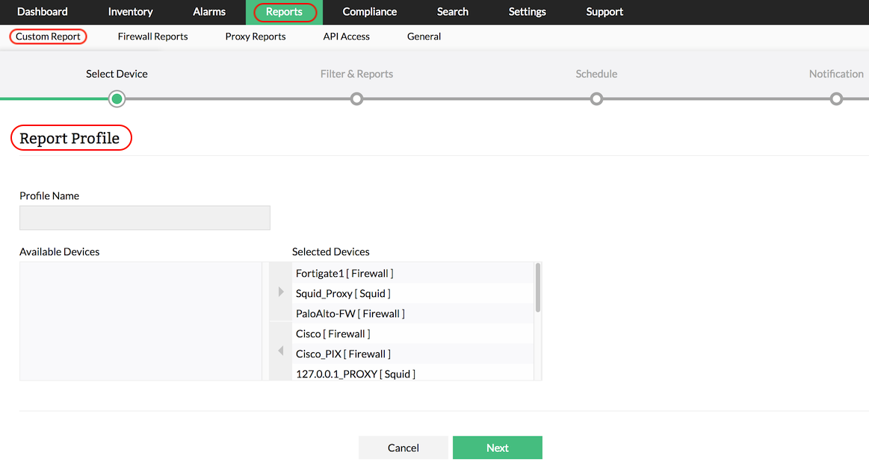Click the Next button
The width and height of the screenshot is (869, 464).
pyautogui.click(x=497, y=448)
